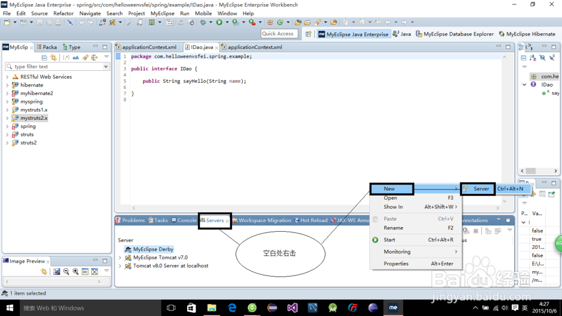Click the Tomcat server deploy toolbar icon
562x316 pixels.
coord(112,22)
